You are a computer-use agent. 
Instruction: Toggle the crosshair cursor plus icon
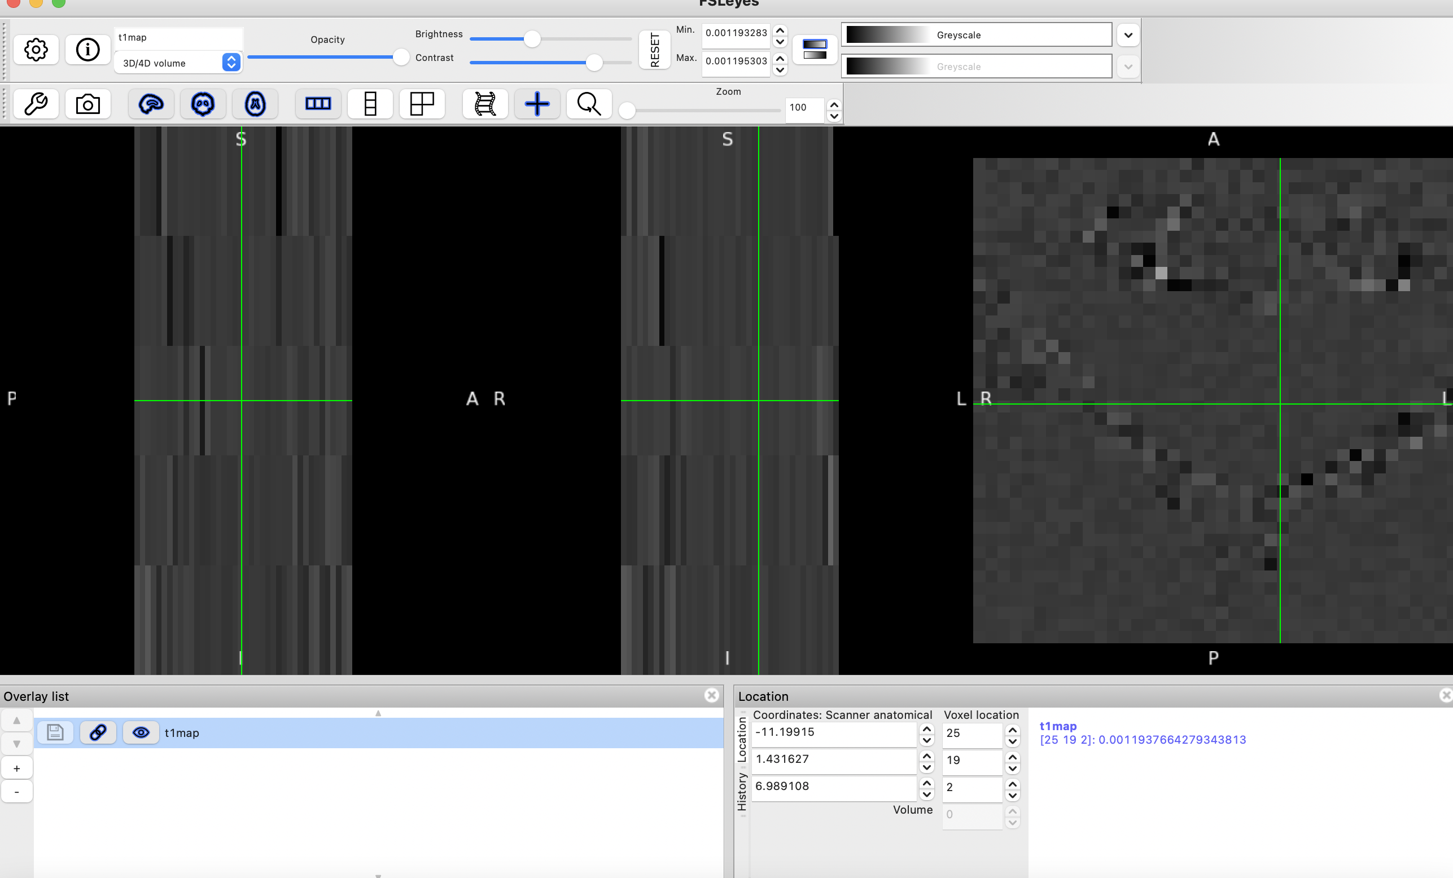click(x=537, y=104)
